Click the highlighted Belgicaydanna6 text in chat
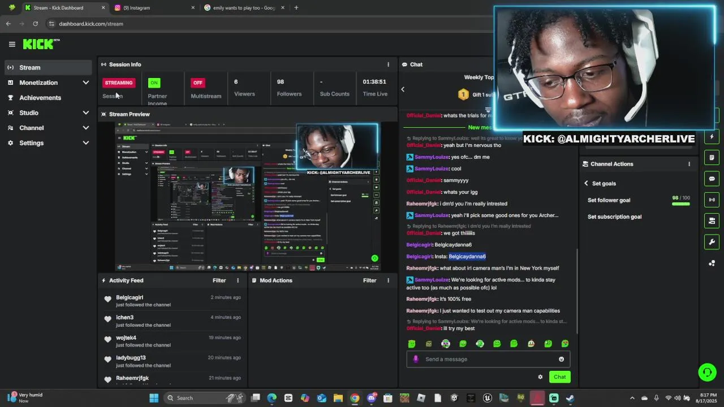The height and width of the screenshot is (407, 724). point(467,257)
